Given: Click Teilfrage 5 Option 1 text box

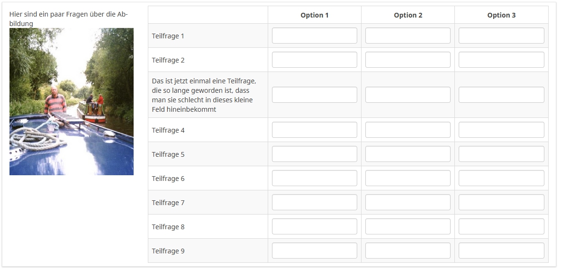Looking at the screenshot, I should [x=314, y=154].
